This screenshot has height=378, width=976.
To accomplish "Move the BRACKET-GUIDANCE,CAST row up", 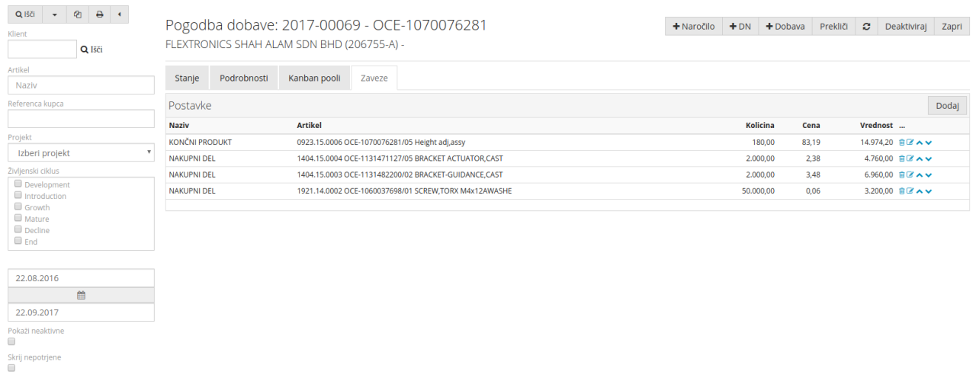I will click(919, 175).
